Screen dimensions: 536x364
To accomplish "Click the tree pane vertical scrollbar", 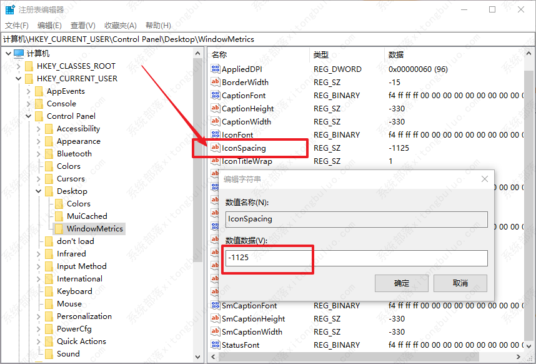I will click(198, 188).
